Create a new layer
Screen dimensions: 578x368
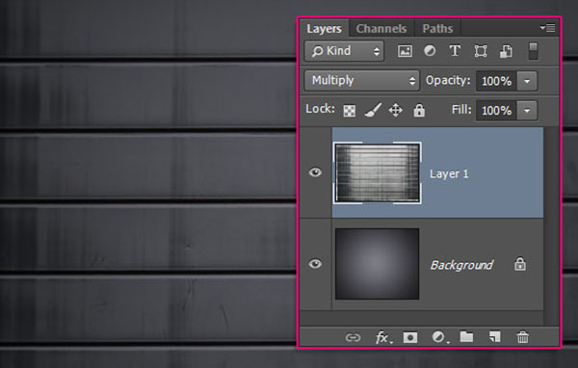coord(494,336)
